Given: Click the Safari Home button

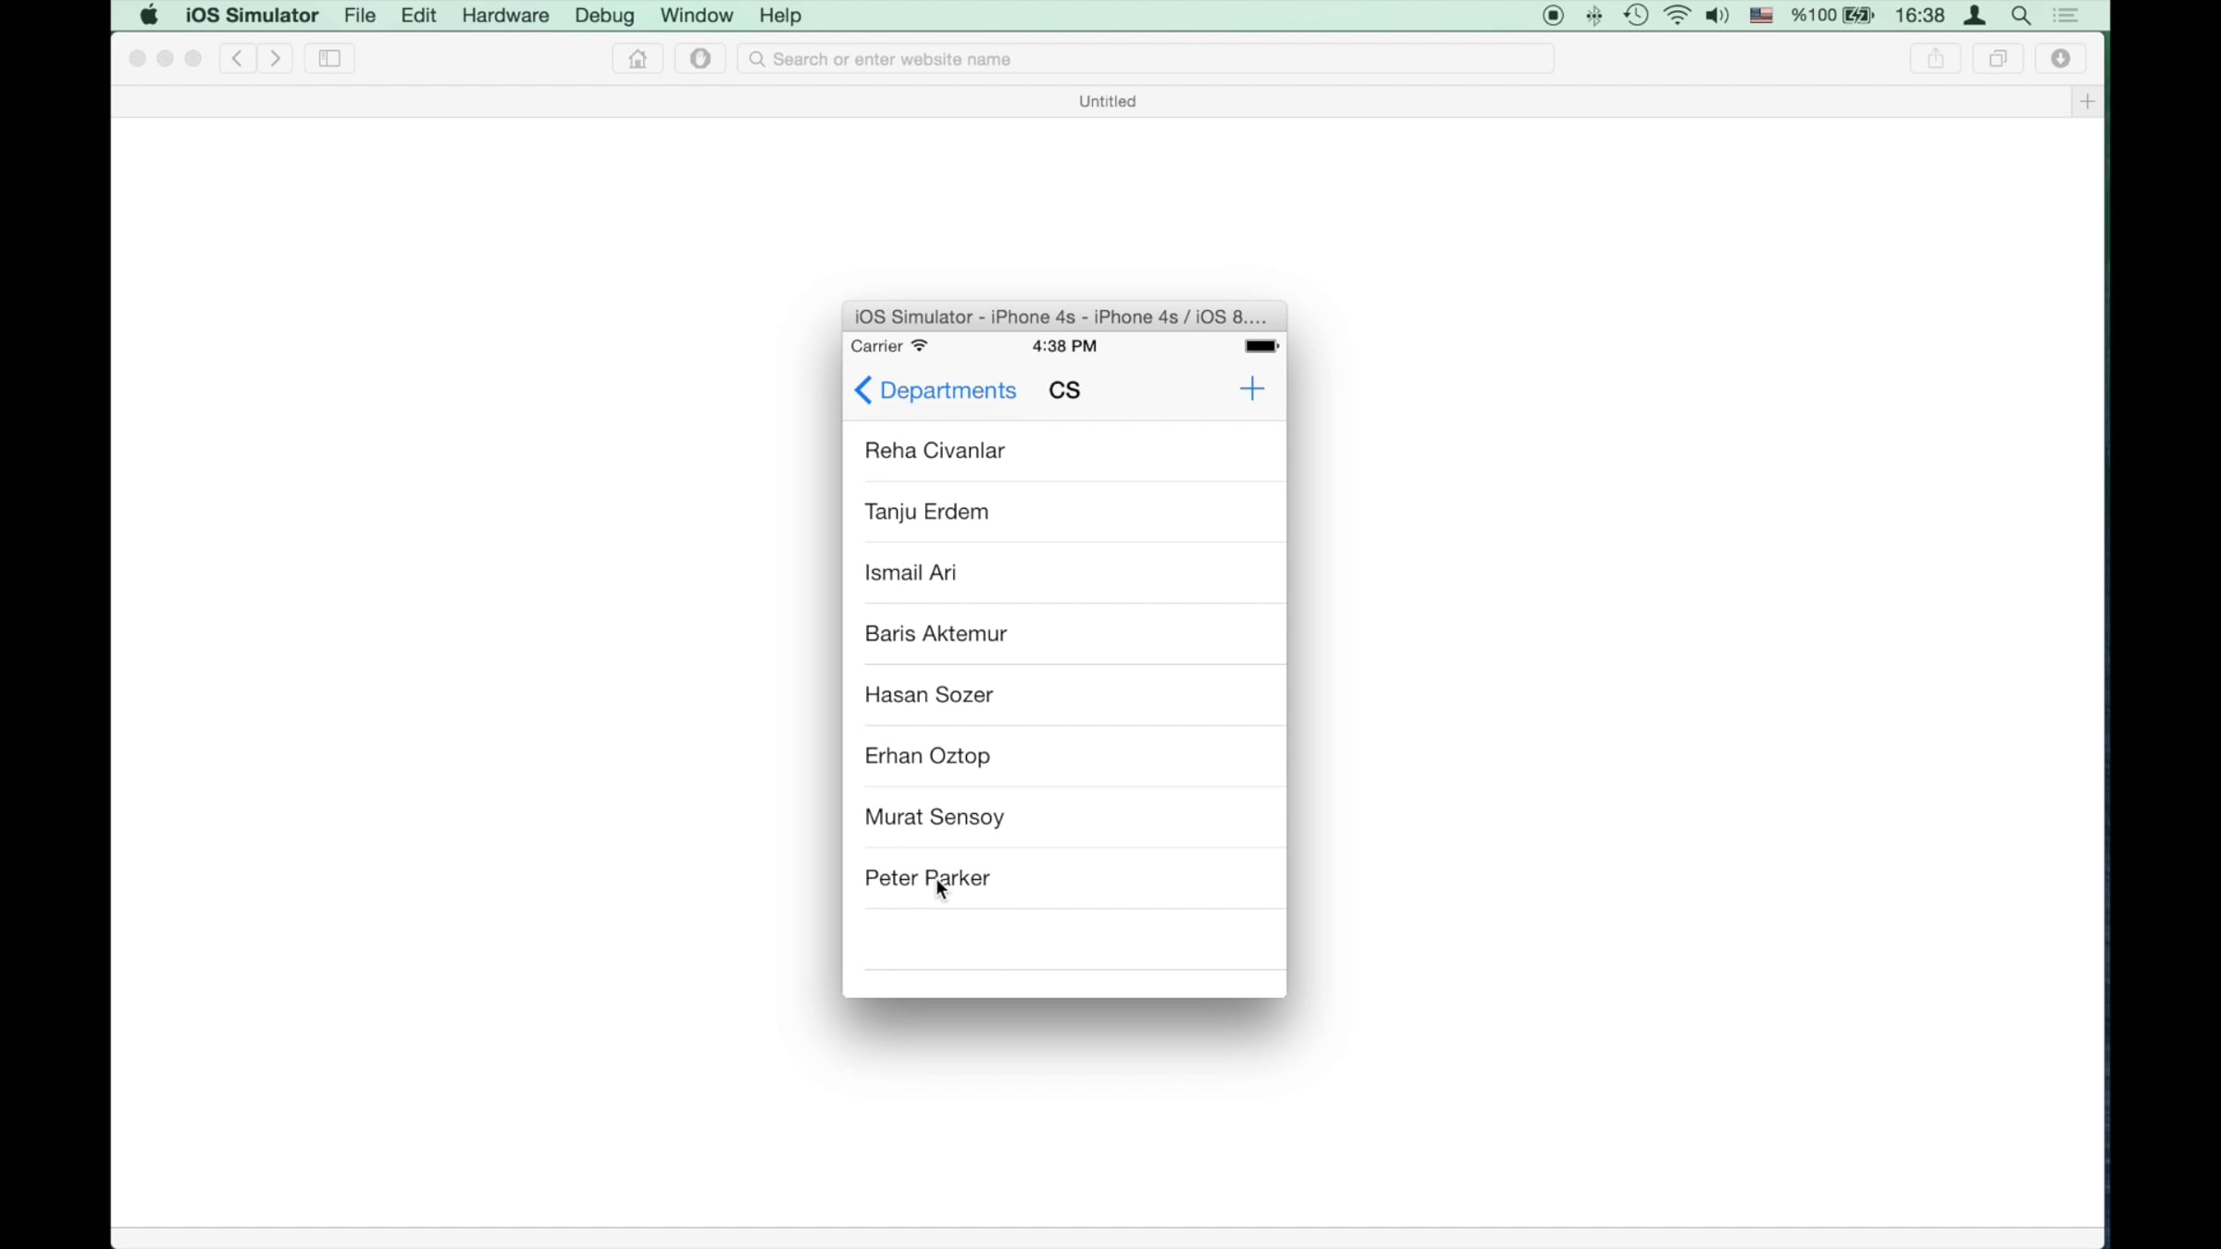Looking at the screenshot, I should pyautogui.click(x=638, y=58).
